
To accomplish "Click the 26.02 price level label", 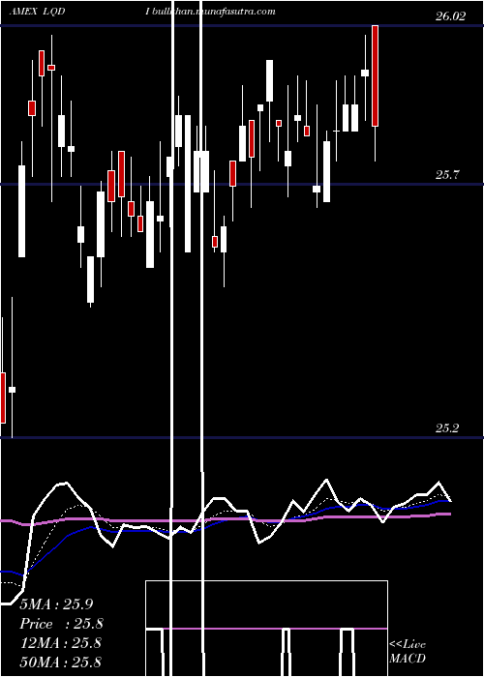I will 451,16.
